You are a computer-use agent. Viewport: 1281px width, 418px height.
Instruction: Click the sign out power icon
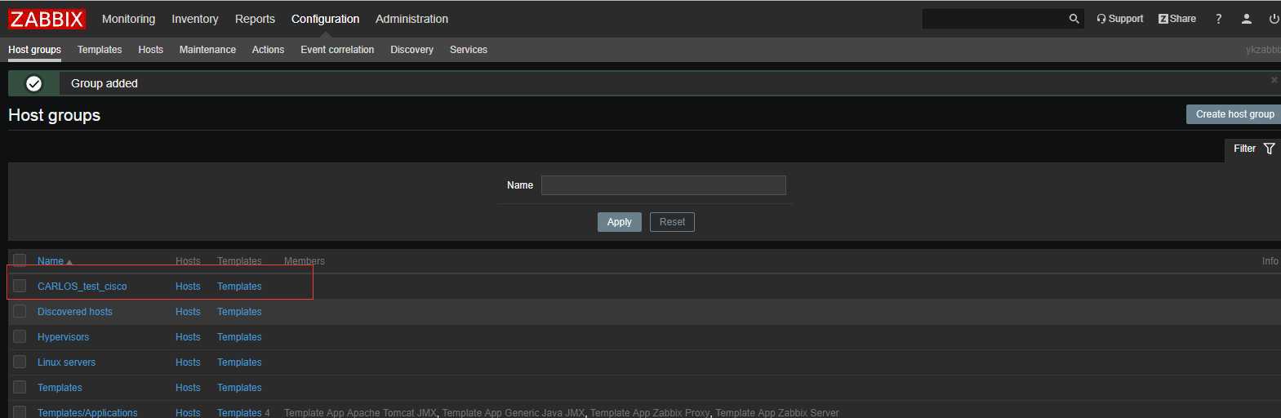coord(1274,19)
